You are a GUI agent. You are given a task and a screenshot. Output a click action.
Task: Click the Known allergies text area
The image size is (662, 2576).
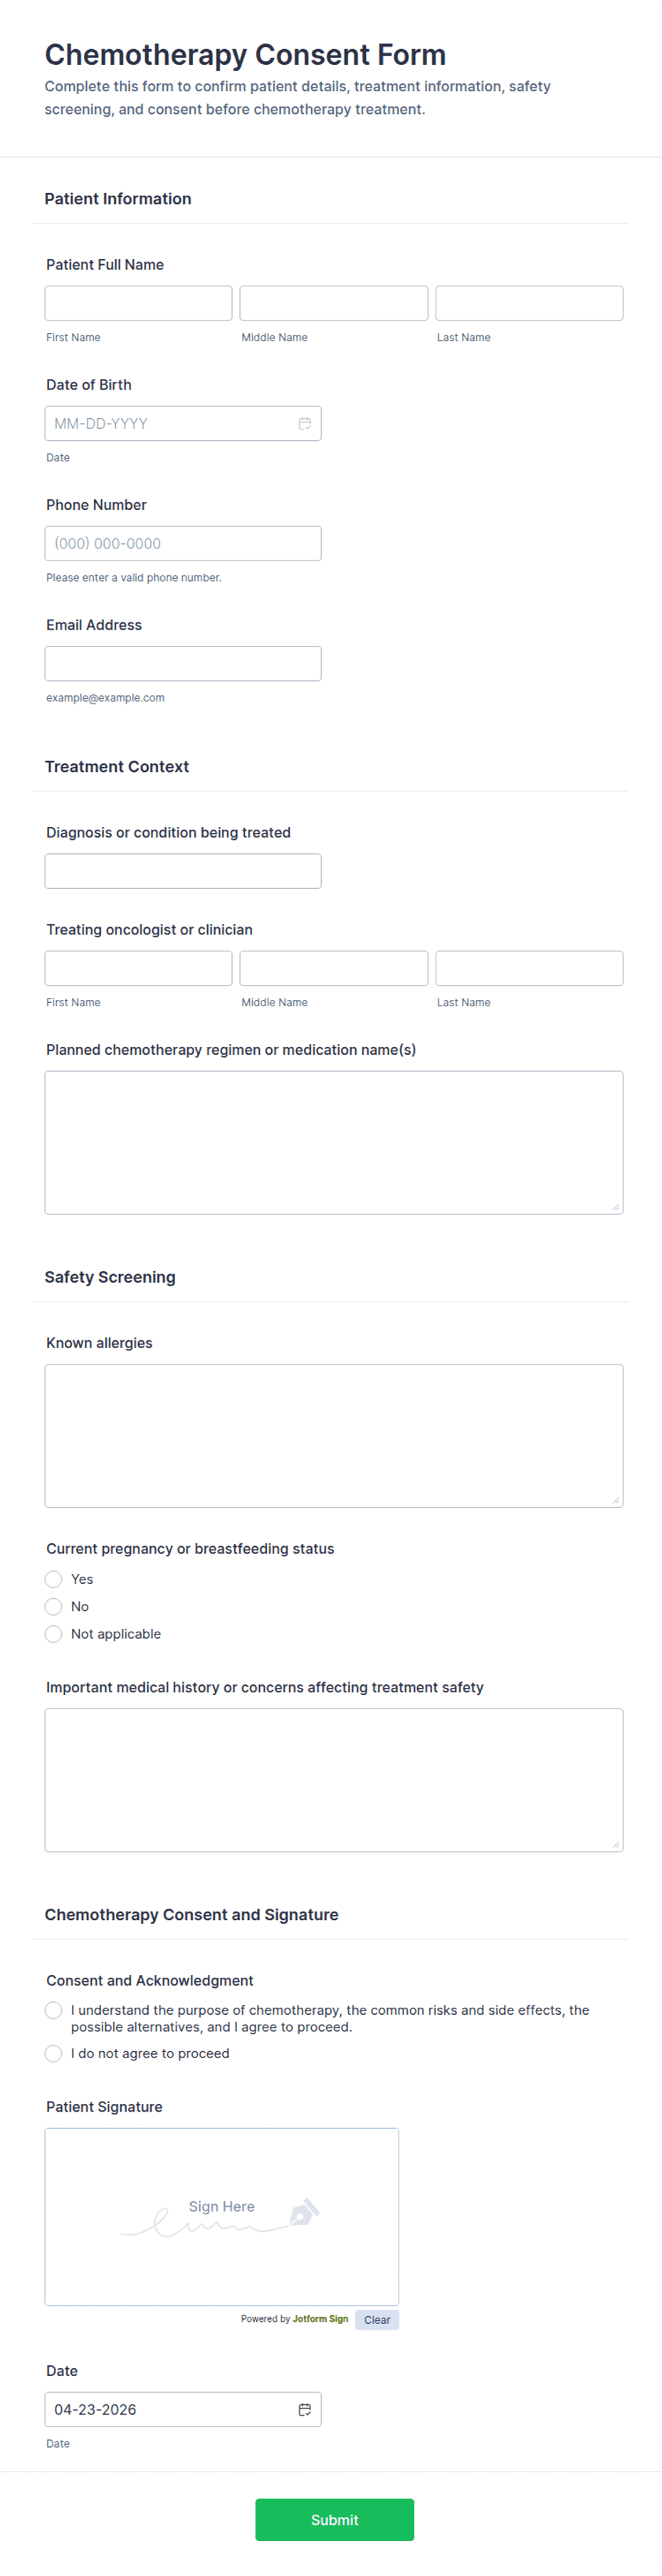point(334,1434)
